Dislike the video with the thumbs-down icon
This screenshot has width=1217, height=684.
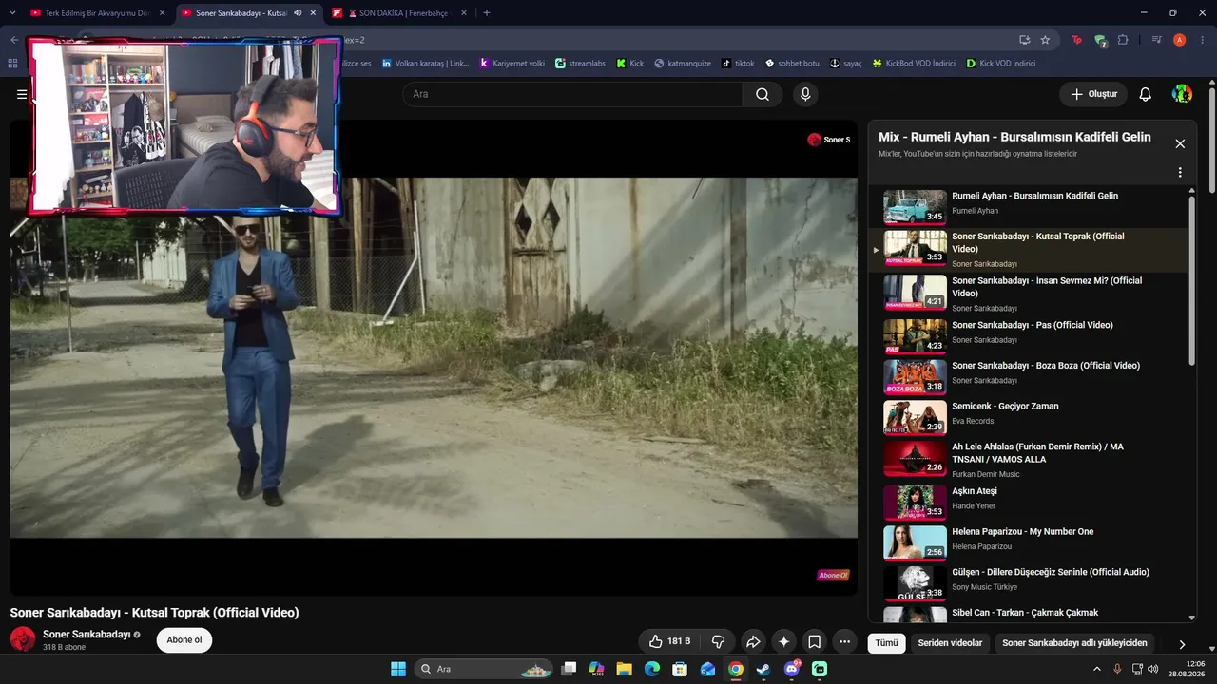click(719, 641)
